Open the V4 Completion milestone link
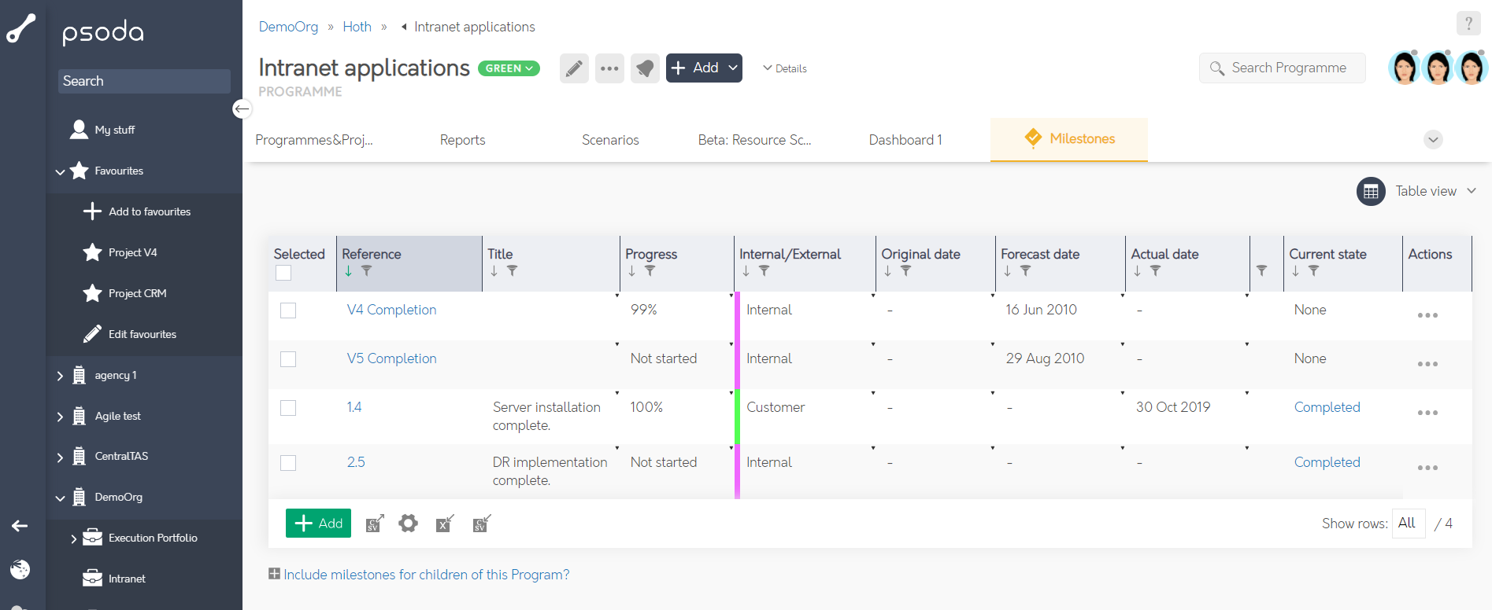 [391, 310]
